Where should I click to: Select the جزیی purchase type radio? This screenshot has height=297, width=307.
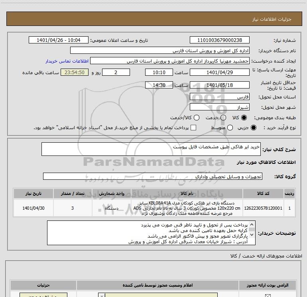(x=254, y=128)
